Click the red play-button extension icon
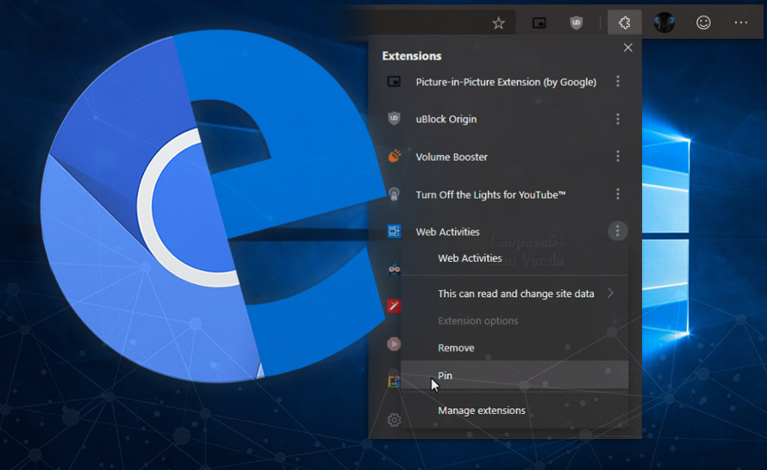 point(394,344)
